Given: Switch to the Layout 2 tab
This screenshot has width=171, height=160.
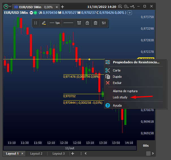Looking at the screenshot, I should point(36,153).
